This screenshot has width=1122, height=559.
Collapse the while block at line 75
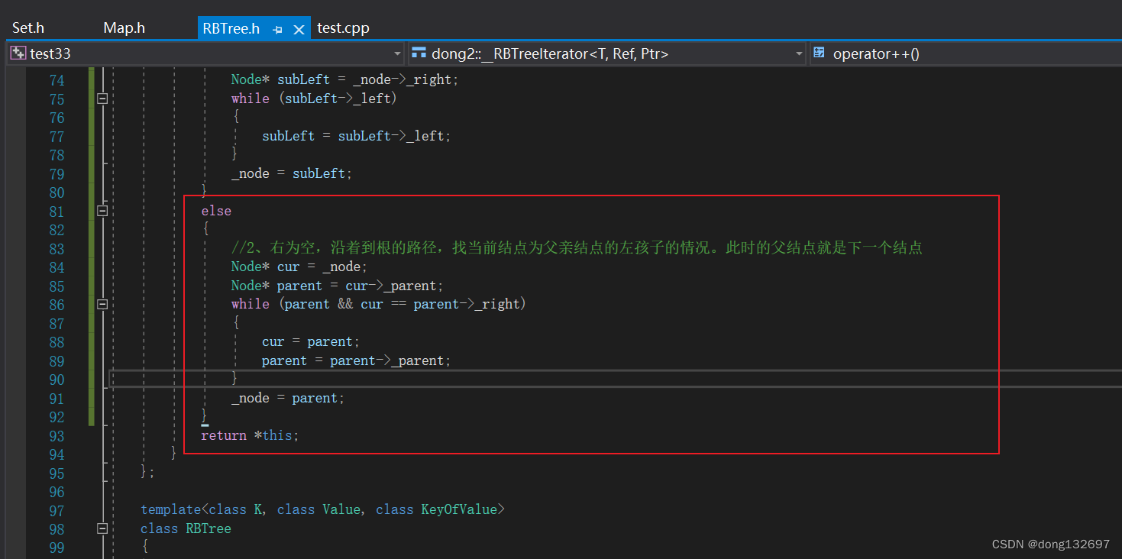102,99
